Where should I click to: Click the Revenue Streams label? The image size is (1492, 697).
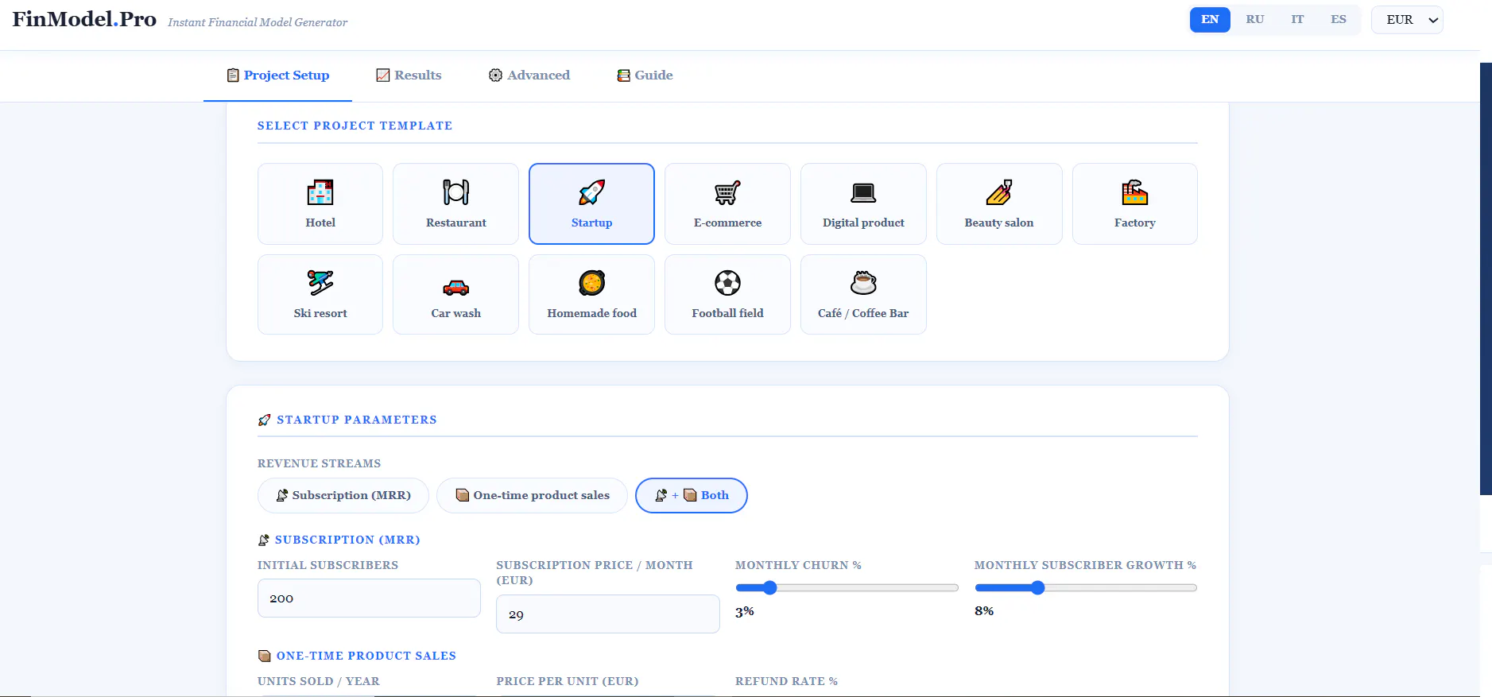(x=319, y=463)
